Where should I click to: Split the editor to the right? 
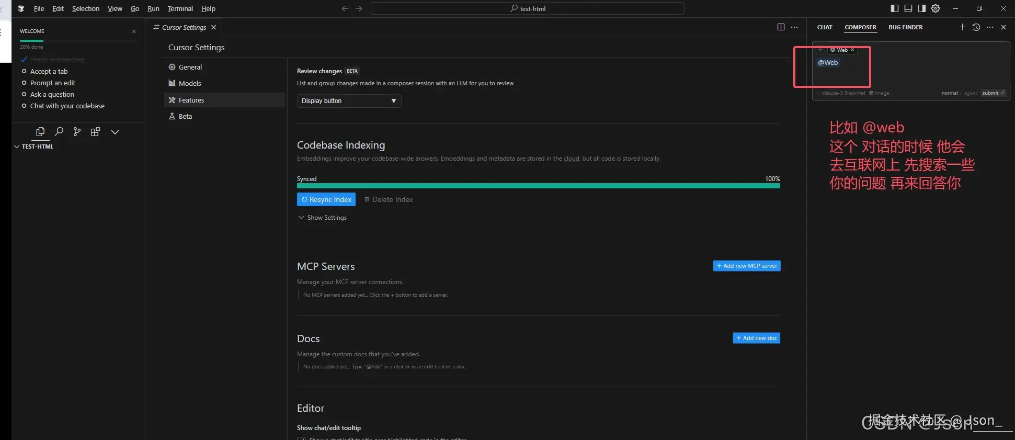click(x=781, y=27)
